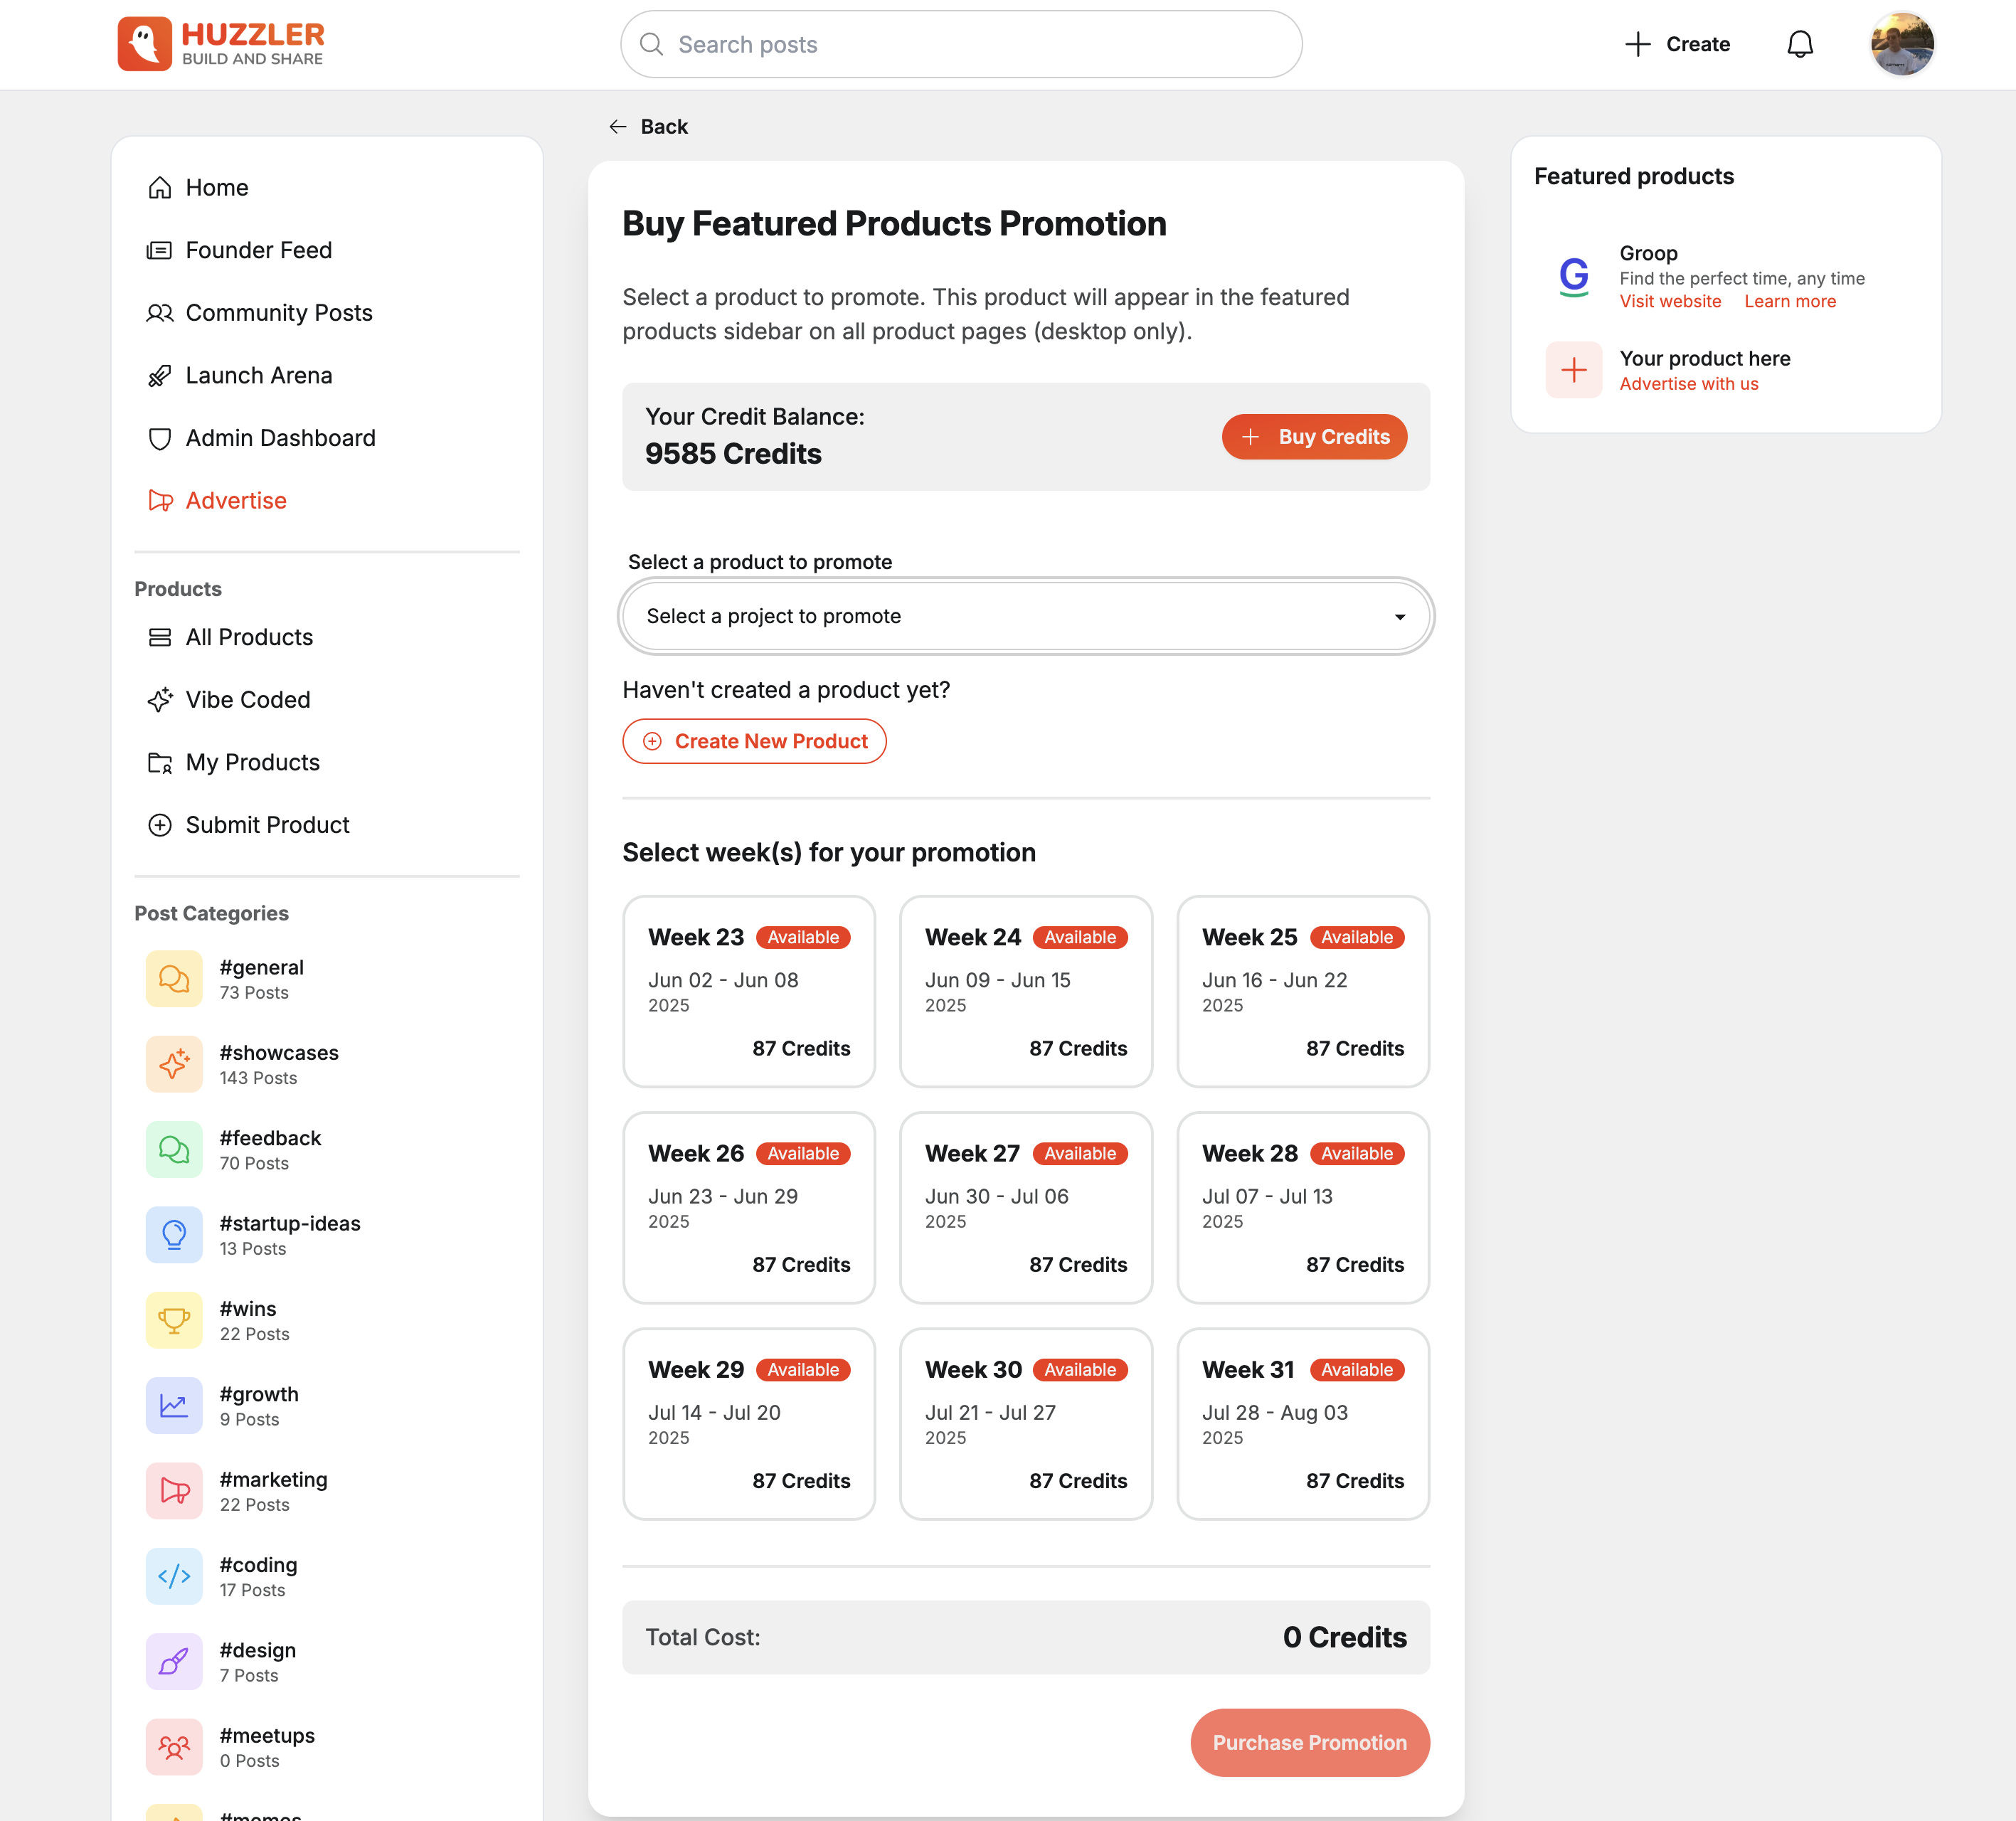This screenshot has height=1821, width=2016.
Task: Go to Launch Arena in sidebar
Action: 258,375
